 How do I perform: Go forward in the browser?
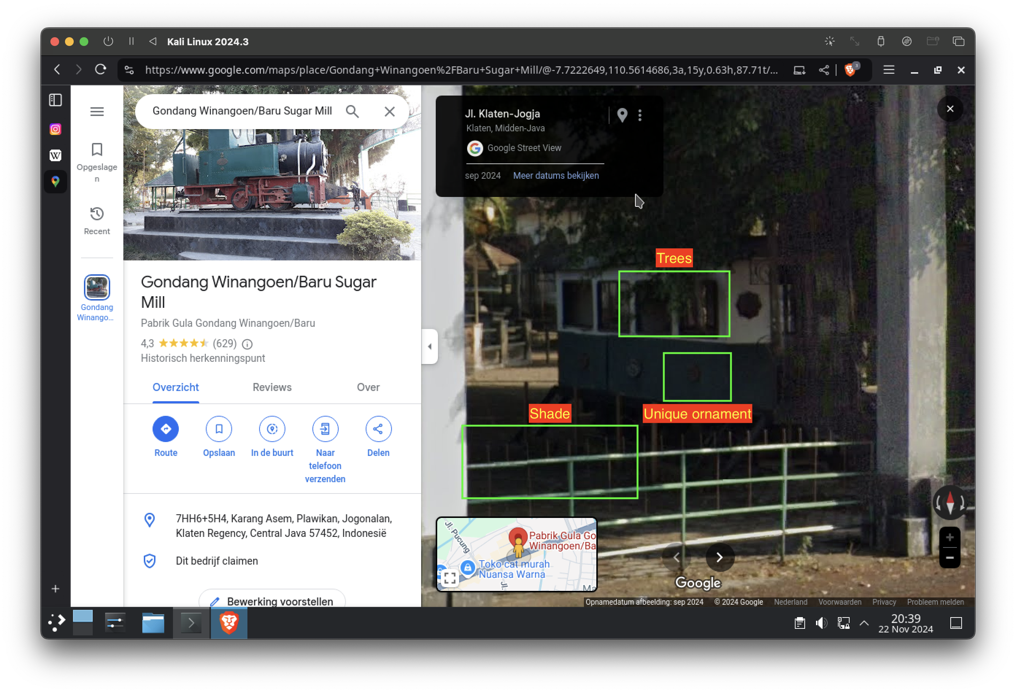(x=78, y=69)
